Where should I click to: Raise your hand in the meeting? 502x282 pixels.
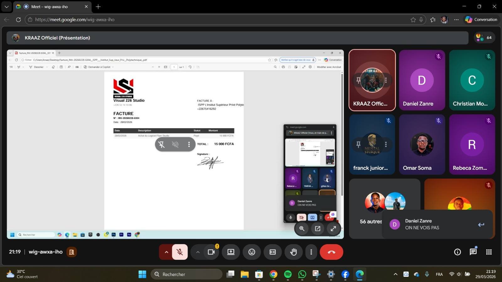293,252
